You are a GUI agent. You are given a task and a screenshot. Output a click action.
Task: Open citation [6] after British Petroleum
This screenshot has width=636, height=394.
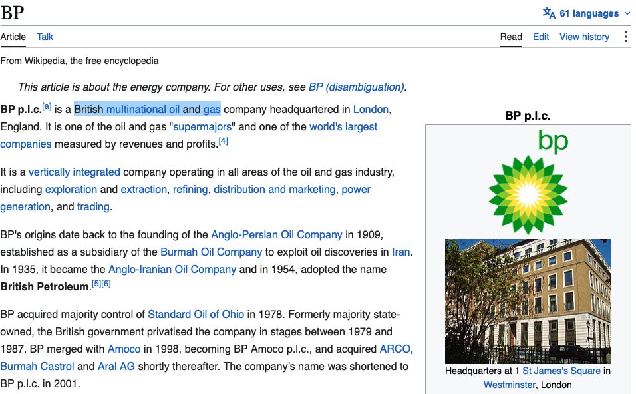pos(106,284)
